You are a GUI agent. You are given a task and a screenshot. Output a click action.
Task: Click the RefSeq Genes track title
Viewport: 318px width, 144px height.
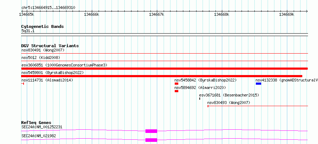[36, 123]
